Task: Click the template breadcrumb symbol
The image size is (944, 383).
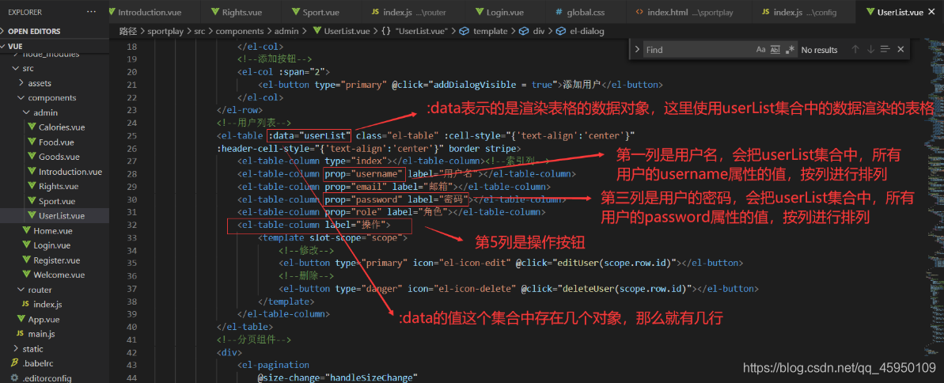Action: pos(483,32)
